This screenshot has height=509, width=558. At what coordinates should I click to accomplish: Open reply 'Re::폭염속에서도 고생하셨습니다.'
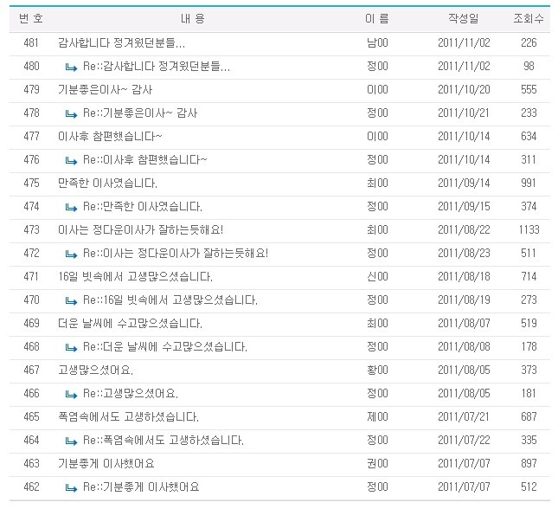pyautogui.click(x=163, y=441)
